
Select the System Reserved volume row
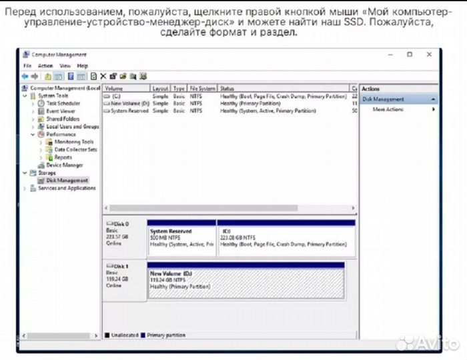(230, 111)
